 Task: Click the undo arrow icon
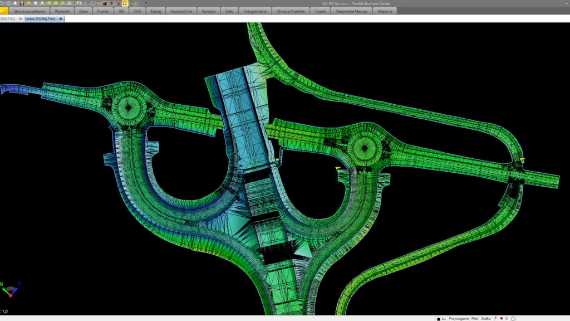(x=2, y=3)
